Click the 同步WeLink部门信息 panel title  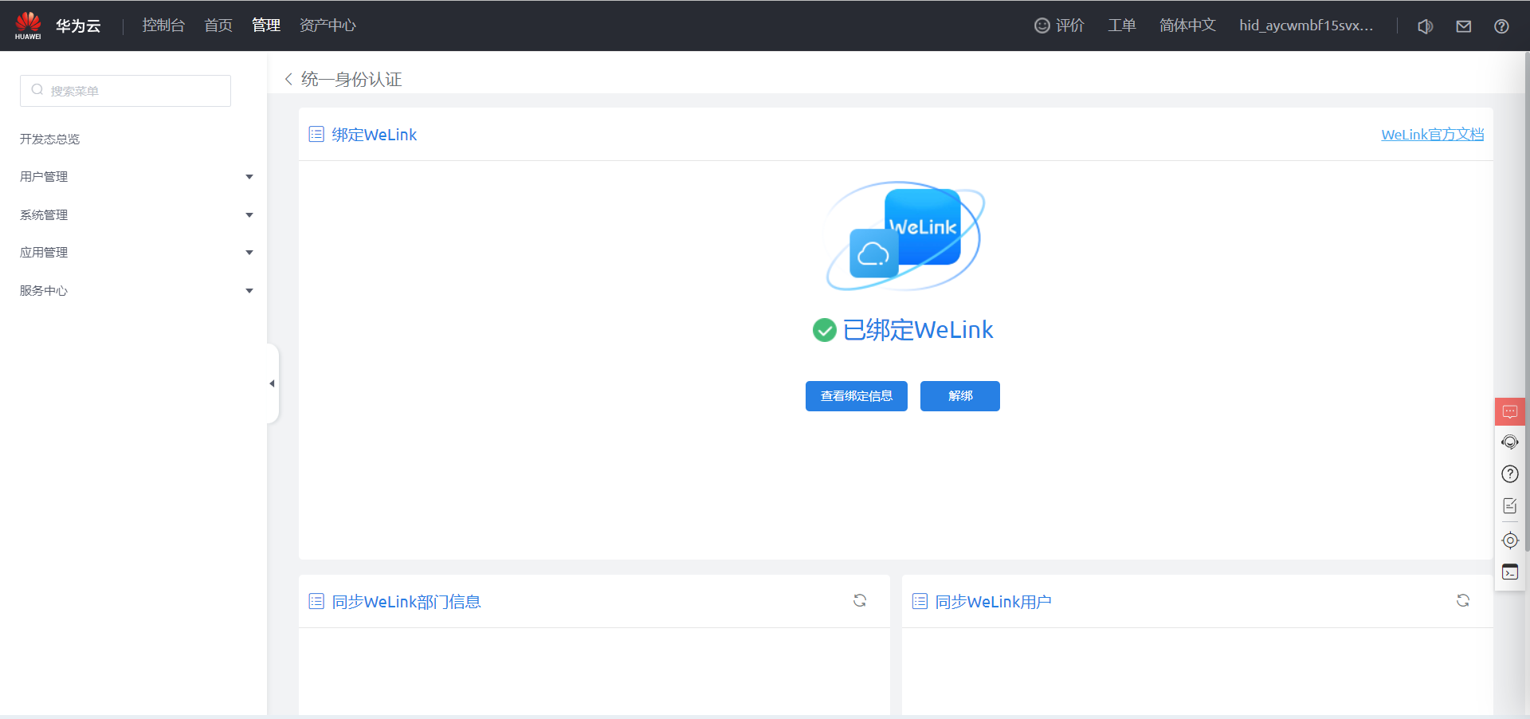point(406,602)
